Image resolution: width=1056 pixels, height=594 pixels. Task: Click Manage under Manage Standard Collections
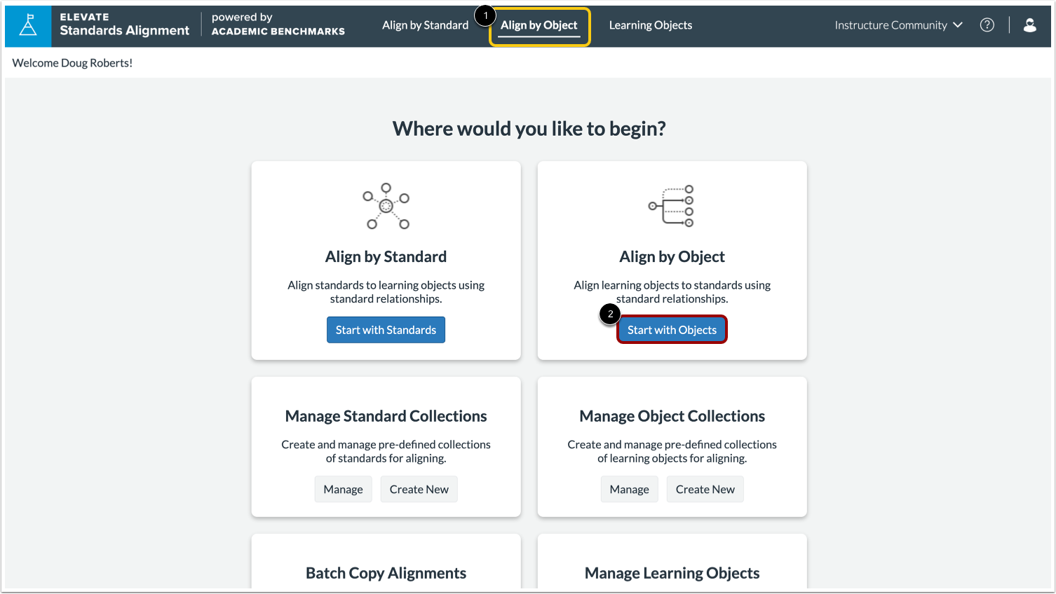[x=343, y=490]
